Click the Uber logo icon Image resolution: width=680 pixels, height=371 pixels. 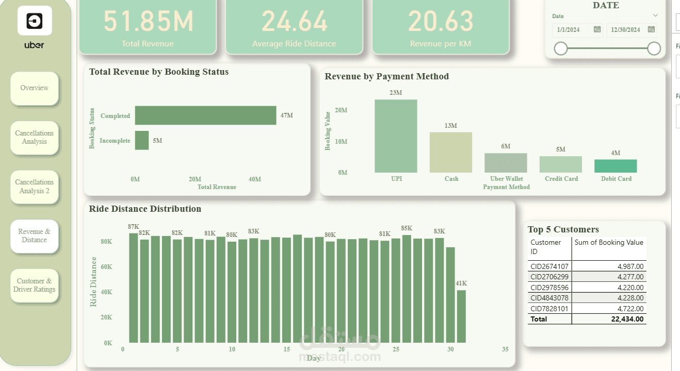click(x=35, y=21)
